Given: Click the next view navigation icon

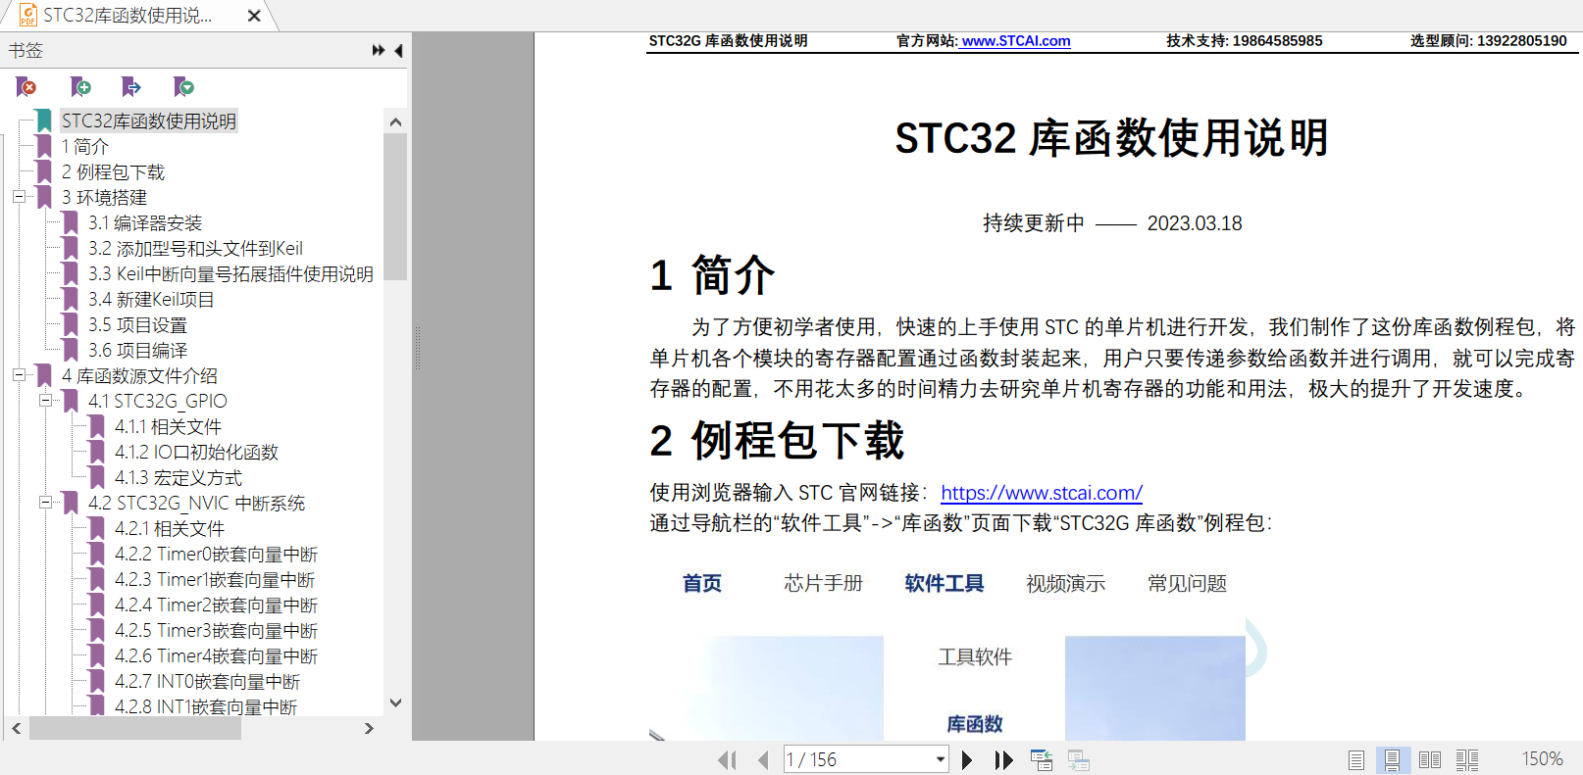Looking at the screenshot, I should tap(1079, 760).
